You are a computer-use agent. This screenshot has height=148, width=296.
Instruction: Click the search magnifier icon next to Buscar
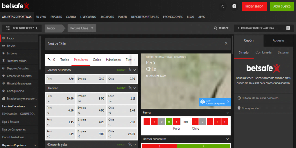coord(215,28)
